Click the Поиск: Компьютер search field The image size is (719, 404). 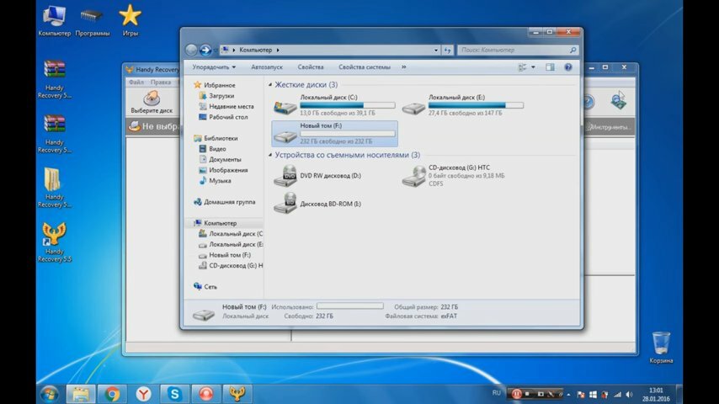(518, 50)
